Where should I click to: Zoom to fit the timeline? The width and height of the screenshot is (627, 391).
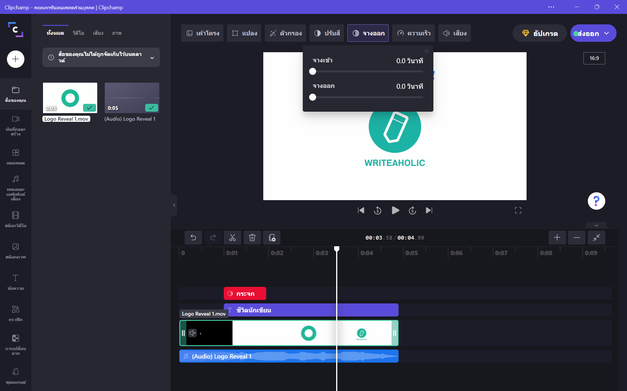pyautogui.click(x=596, y=238)
